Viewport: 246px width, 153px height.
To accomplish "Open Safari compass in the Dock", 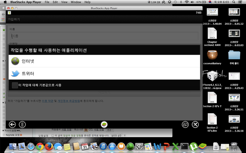I will [31, 147].
